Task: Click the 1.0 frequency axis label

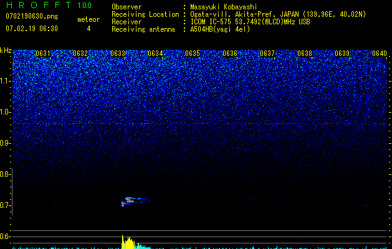Action: (6, 112)
